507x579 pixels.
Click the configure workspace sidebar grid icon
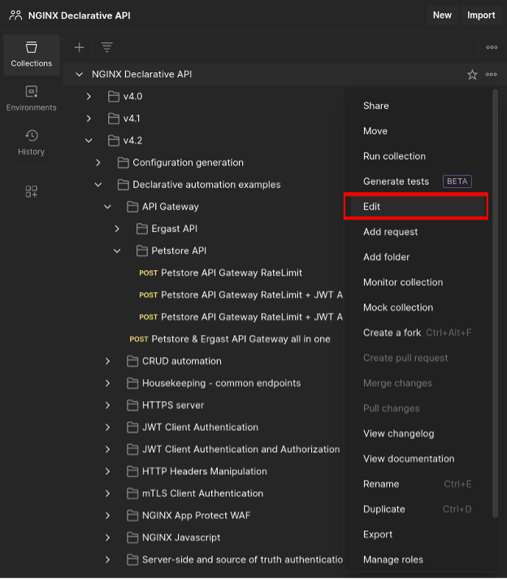pyautogui.click(x=32, y=192)
